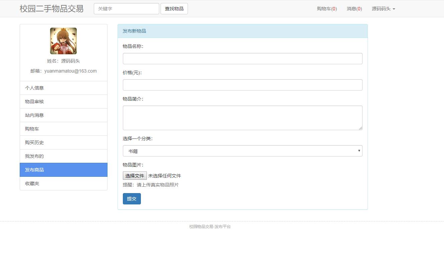Viewport: 444px width, 271px height.
Task: Open the 源码码头 user dropdown menu
Action: (383, 9)
